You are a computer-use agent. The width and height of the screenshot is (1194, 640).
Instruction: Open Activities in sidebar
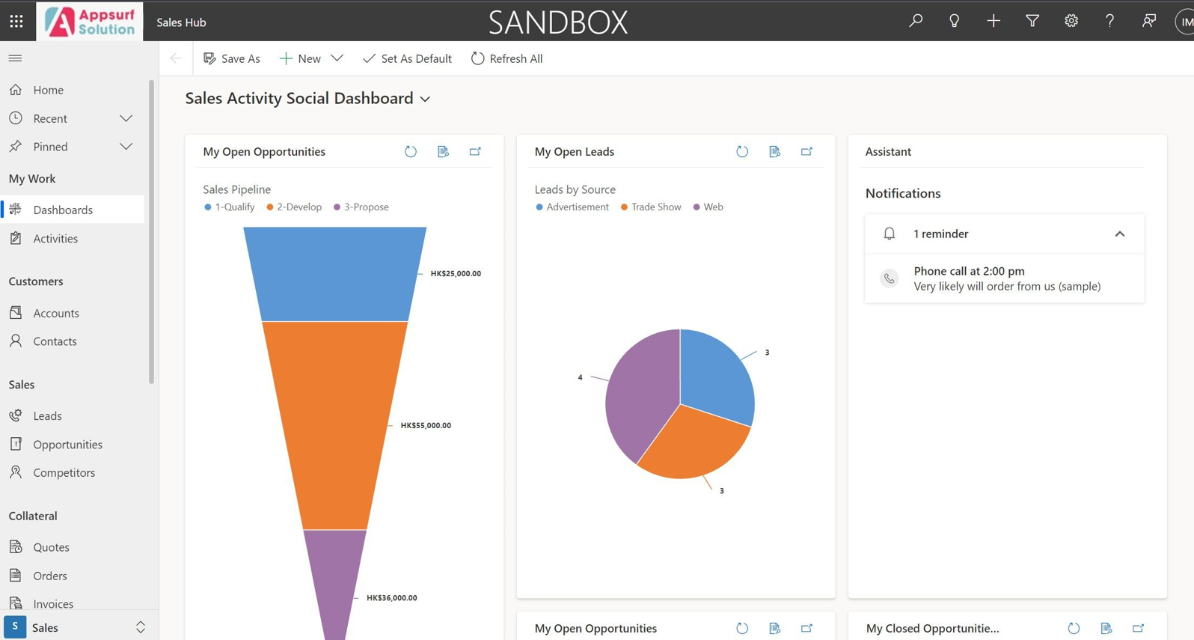coord(72,238)
